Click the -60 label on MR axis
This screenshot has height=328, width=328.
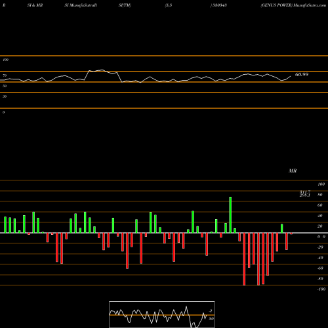pos(320,268)
